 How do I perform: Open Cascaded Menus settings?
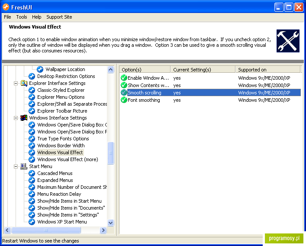55,173
